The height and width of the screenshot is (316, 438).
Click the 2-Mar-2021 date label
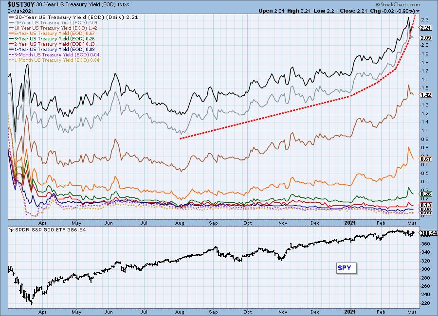[20, 11]
